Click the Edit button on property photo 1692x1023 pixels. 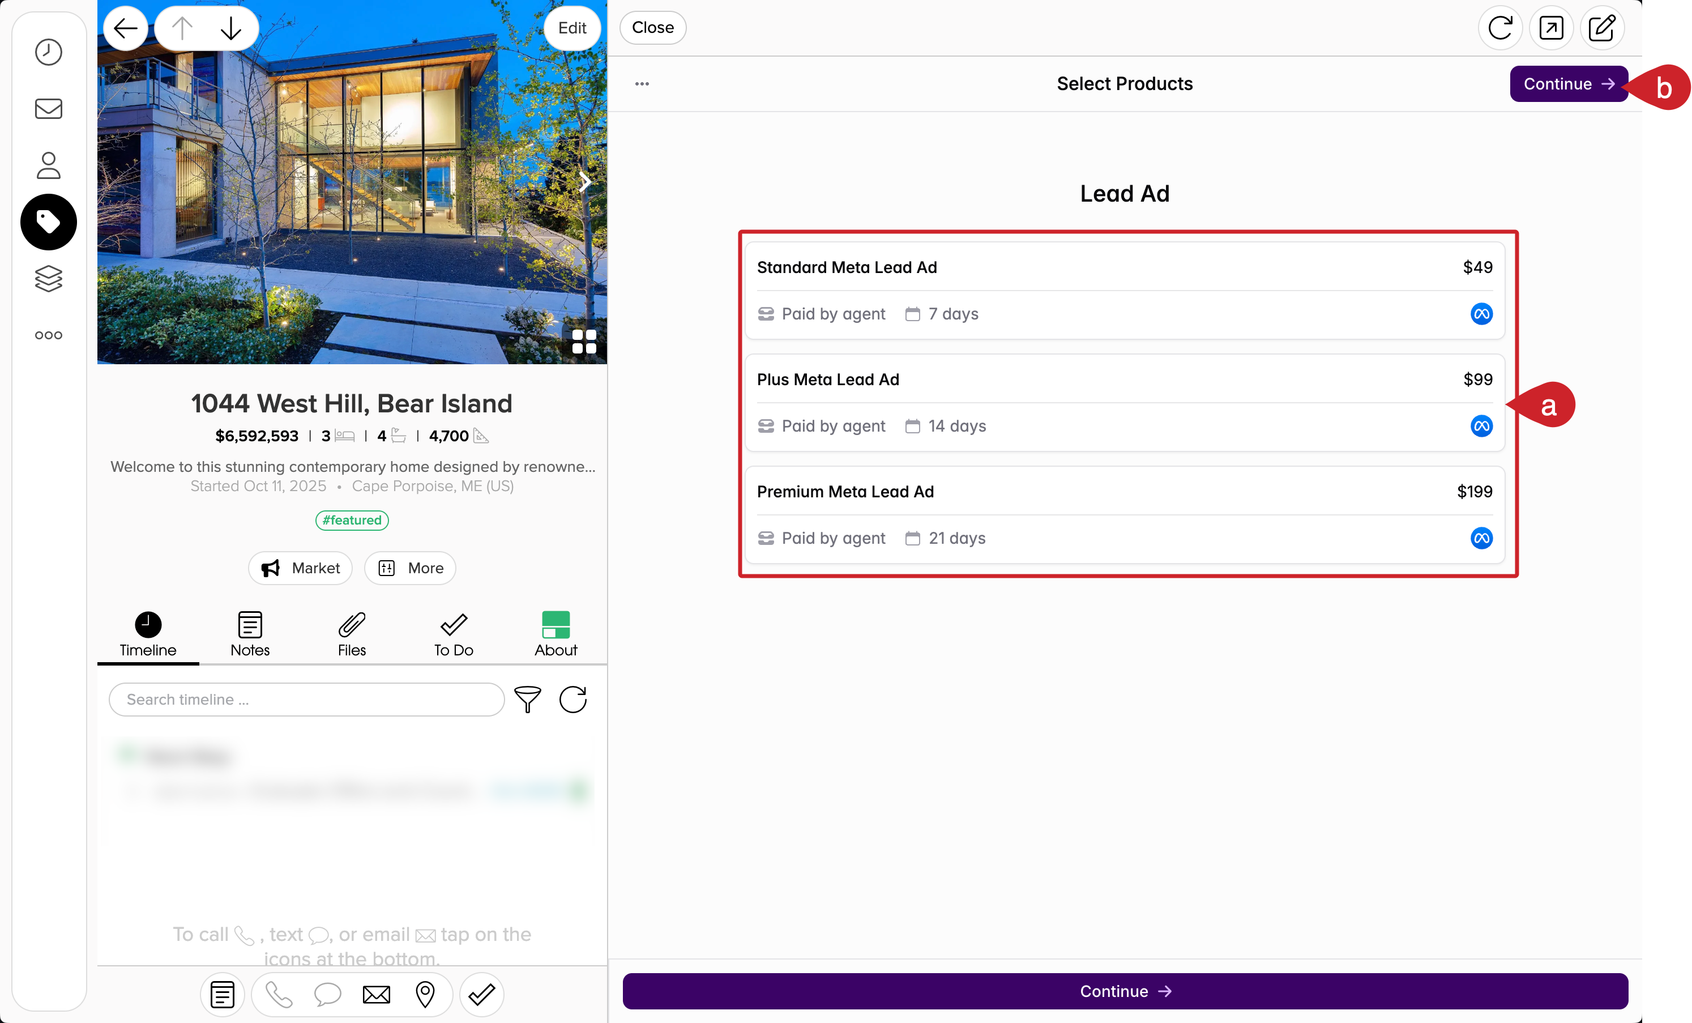click(572, 28)
